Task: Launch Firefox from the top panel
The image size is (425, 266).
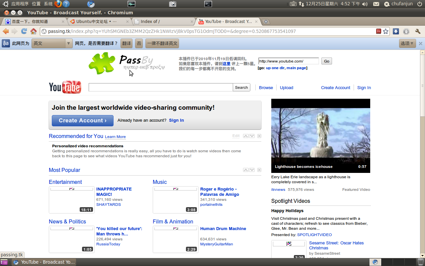Action: [58, 4]
